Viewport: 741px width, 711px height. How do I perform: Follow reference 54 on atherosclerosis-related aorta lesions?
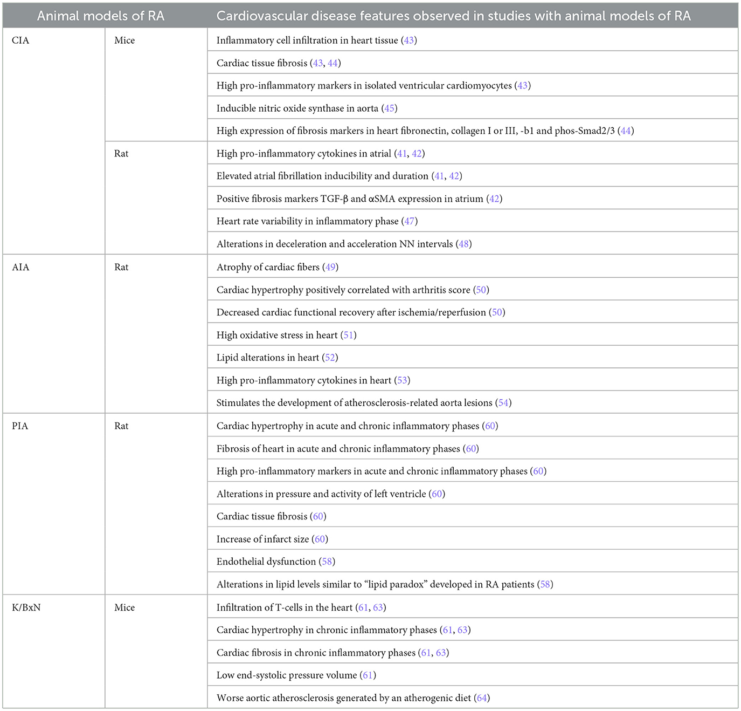[503, 403]
